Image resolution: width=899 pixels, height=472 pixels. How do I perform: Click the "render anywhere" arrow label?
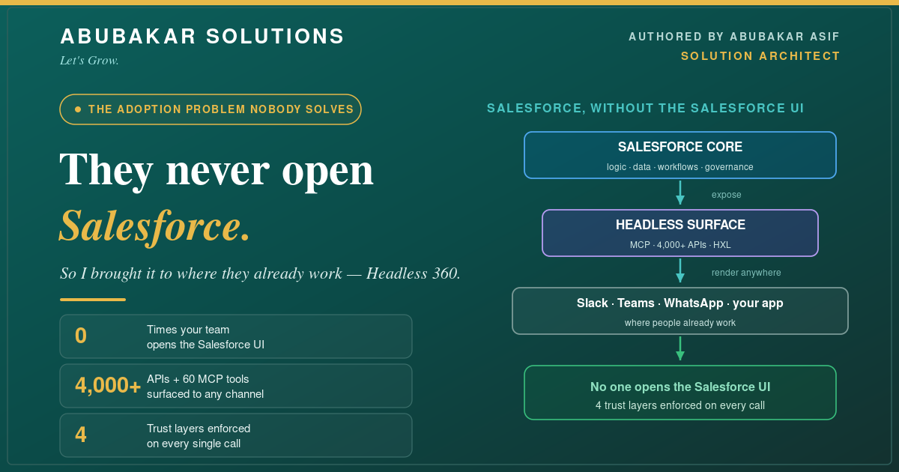pos(746,273)
